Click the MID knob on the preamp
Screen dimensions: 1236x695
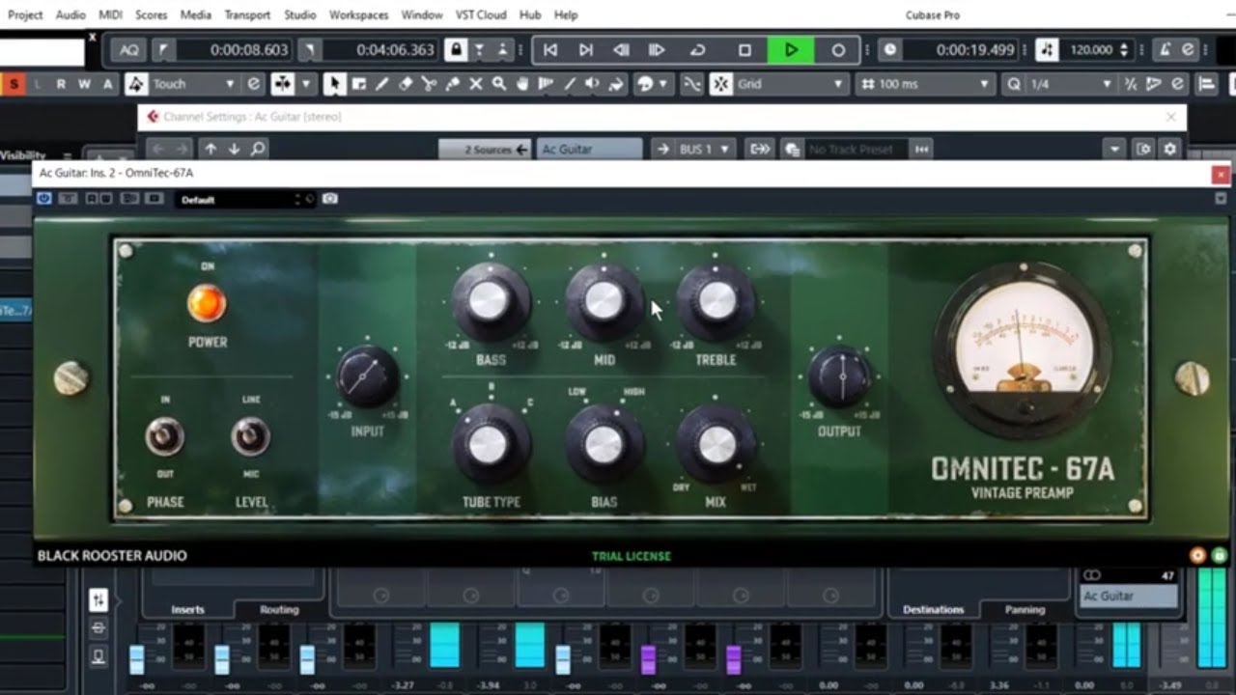pyautogui.click(x=604, y=300)
